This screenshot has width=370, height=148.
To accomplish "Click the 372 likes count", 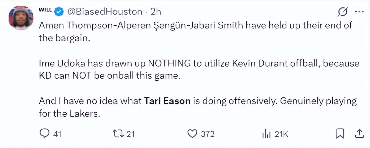I will coord(207,134).
